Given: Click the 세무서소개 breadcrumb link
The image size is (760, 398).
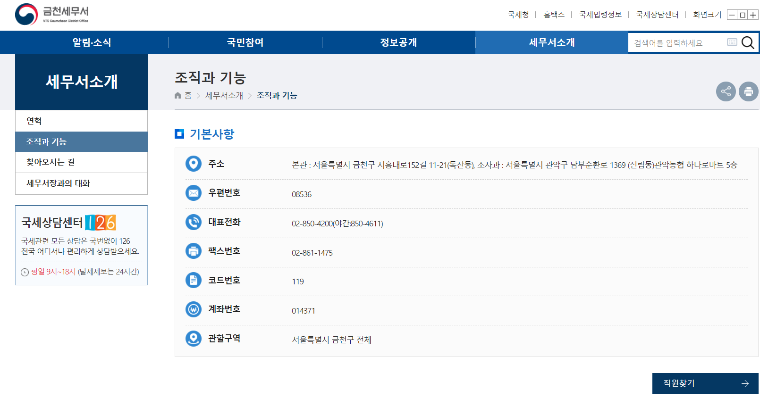Looking at the screenshot, I should coord(224,96).
